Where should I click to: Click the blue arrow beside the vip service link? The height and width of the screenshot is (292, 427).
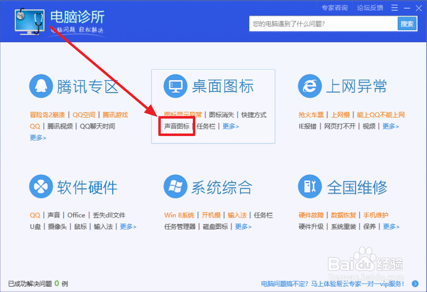[x=415, y=284]
